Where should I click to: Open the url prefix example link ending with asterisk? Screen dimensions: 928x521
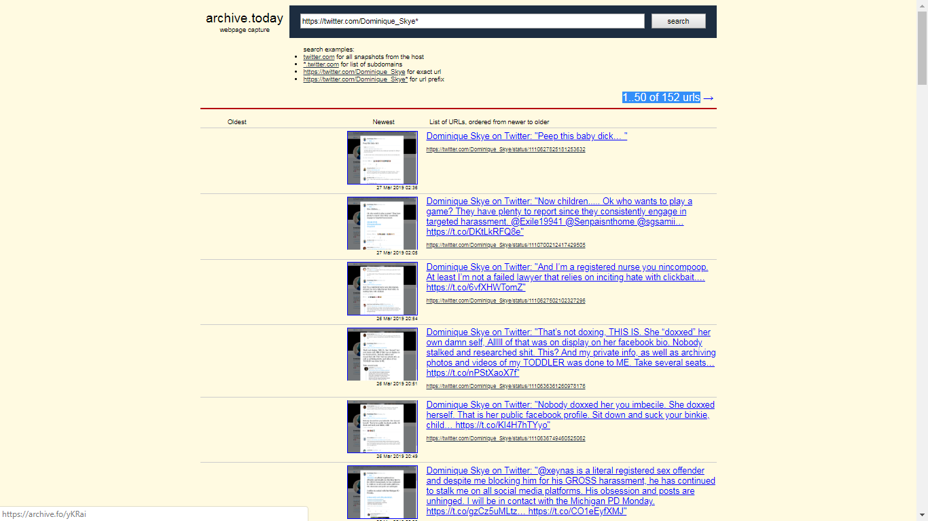[355, 79]
